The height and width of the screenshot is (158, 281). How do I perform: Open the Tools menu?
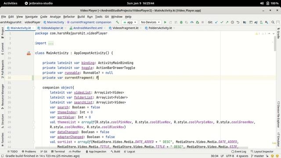click(98, 17)
